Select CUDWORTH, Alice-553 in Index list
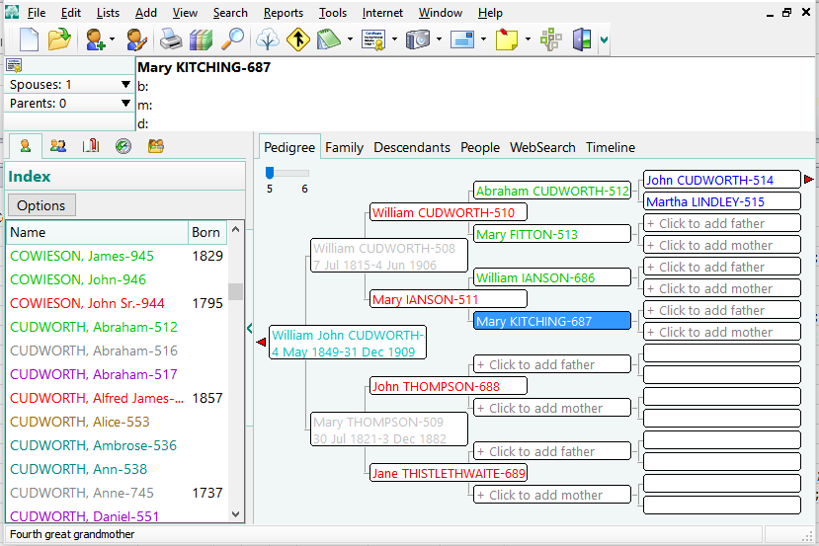 (x=80, y=422)
